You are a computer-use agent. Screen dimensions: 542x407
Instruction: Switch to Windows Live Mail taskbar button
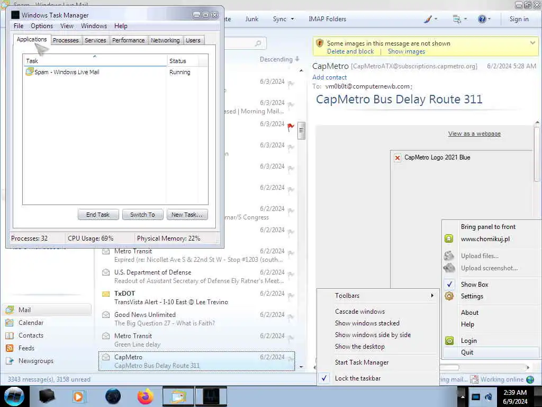178,396
